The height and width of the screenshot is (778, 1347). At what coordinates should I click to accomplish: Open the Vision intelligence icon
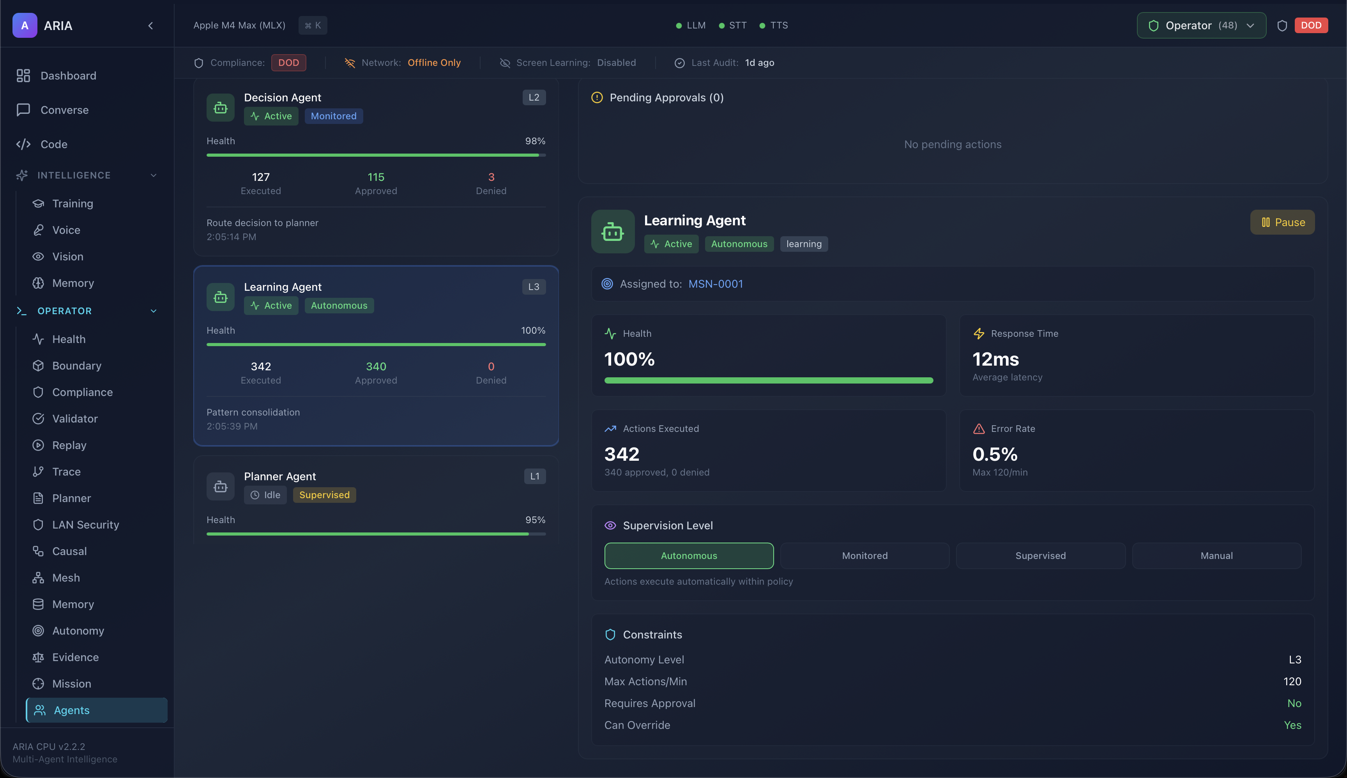pyautogui.click(x=39, y=256)
